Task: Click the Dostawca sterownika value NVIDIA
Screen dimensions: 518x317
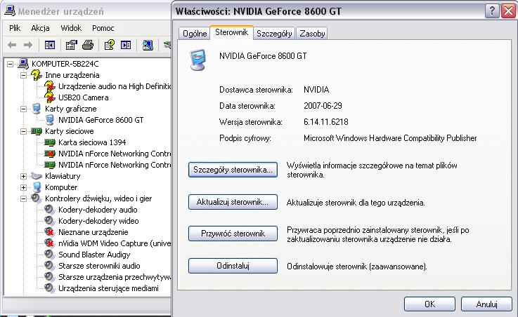Action: pos(316,90)
